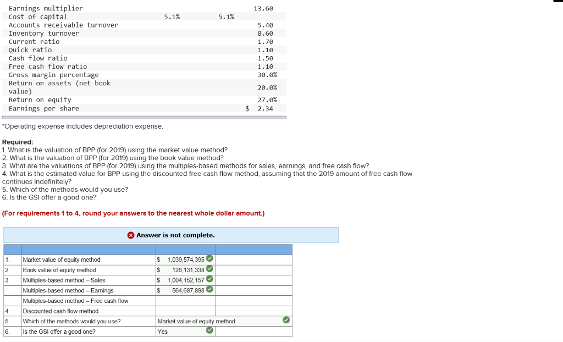Click the red X icon beside 'Answer is not complete'
563x342 pixels.
(x=131, y=235)
